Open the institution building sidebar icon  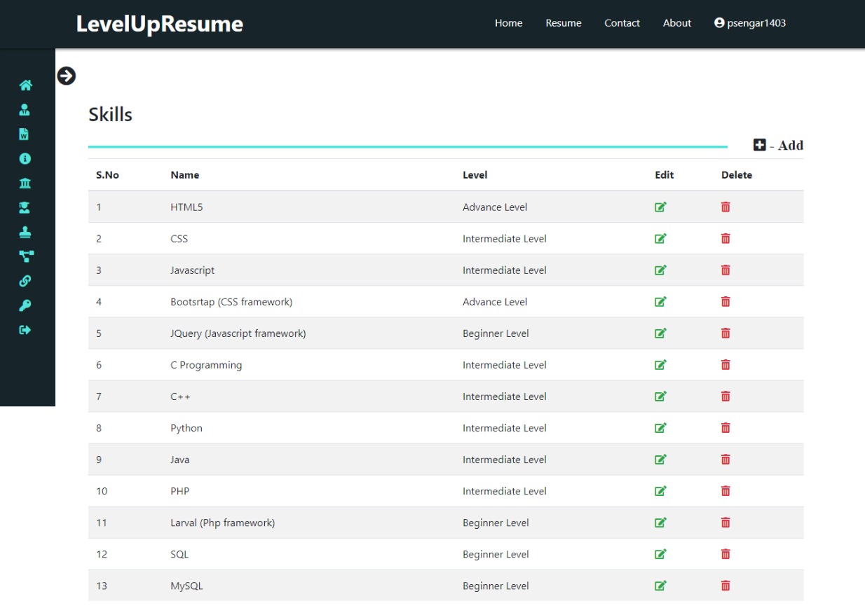(25, 184)
